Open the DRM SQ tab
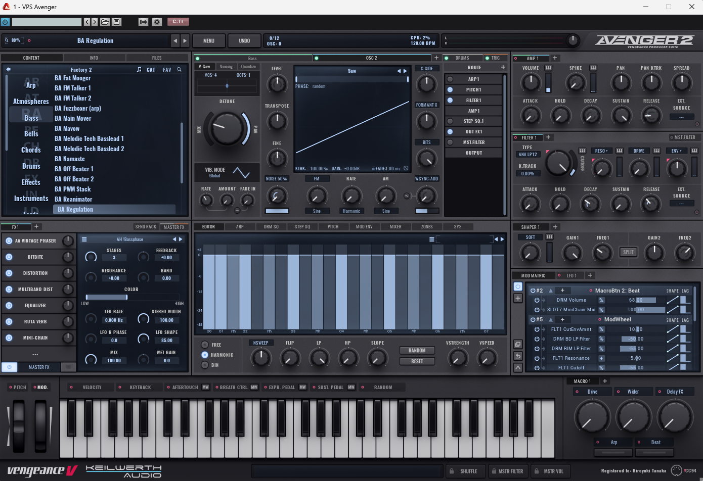Viewport: 703px width, 481px height. pos(271,226)
